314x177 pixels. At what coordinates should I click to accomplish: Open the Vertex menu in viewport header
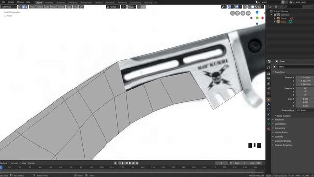click(x=61, y=7)
